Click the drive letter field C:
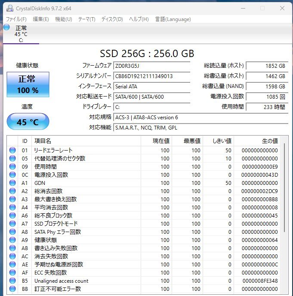The image size is (293, 296). (151, 107)
